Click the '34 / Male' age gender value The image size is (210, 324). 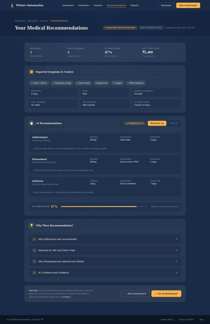[35, 105]
